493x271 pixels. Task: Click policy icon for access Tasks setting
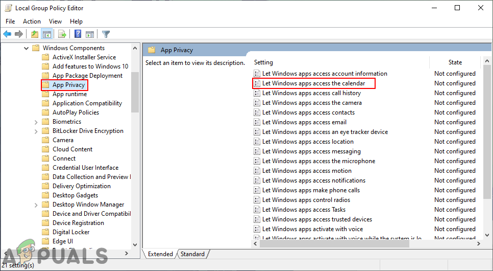[x=257, y=210]
